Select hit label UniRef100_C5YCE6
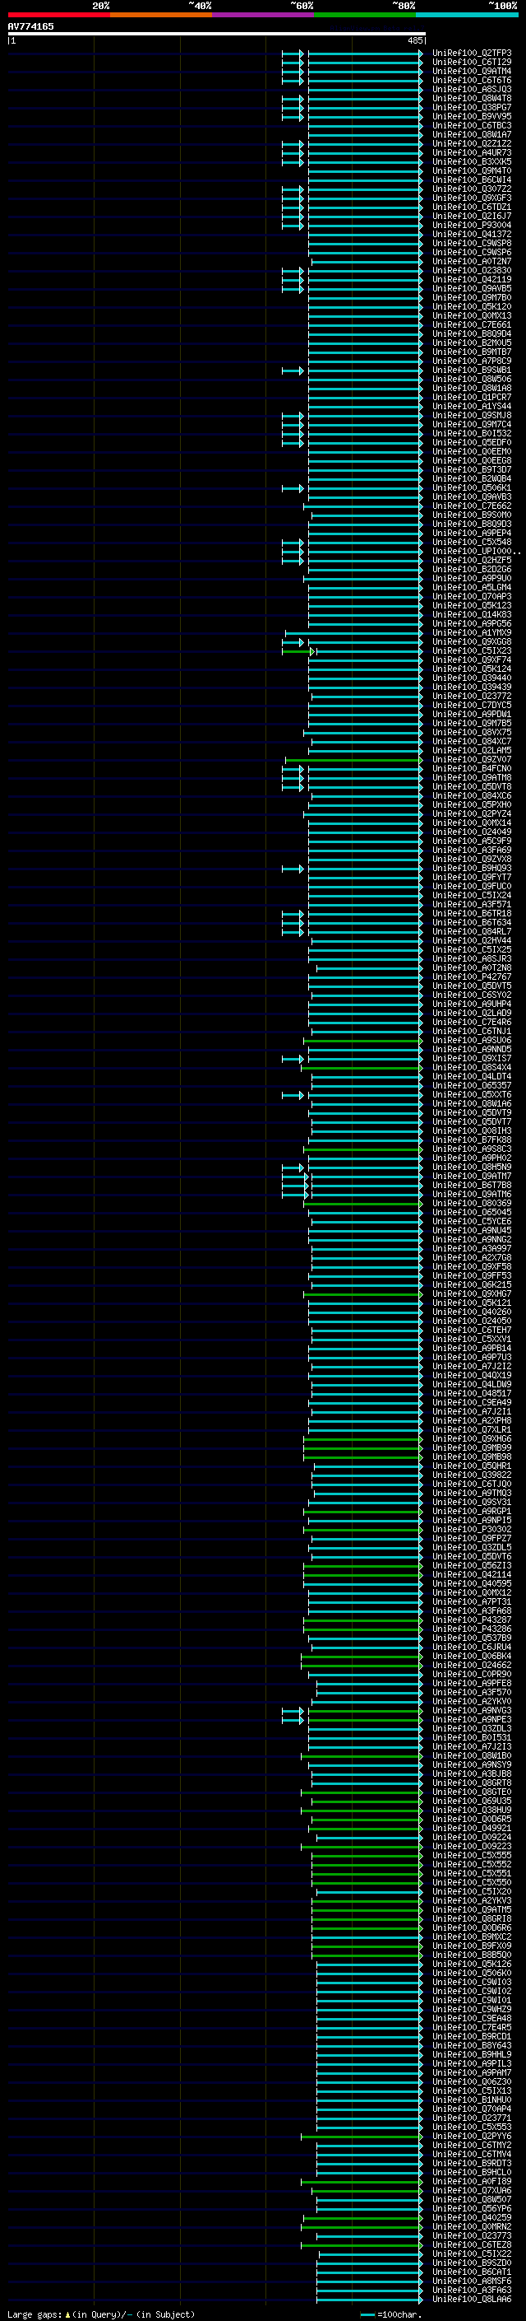Viewport: 526px width, 2321px height. pyautogui.click(x=472, y=1222)
